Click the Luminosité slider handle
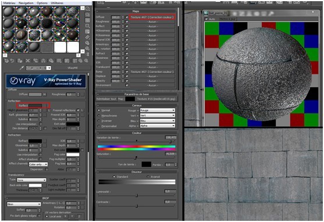 [x=137, y=195]
